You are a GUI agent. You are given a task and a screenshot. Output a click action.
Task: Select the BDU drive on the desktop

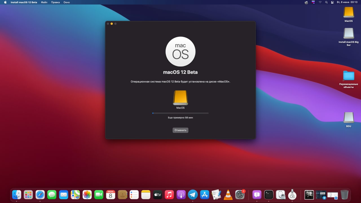349,118
